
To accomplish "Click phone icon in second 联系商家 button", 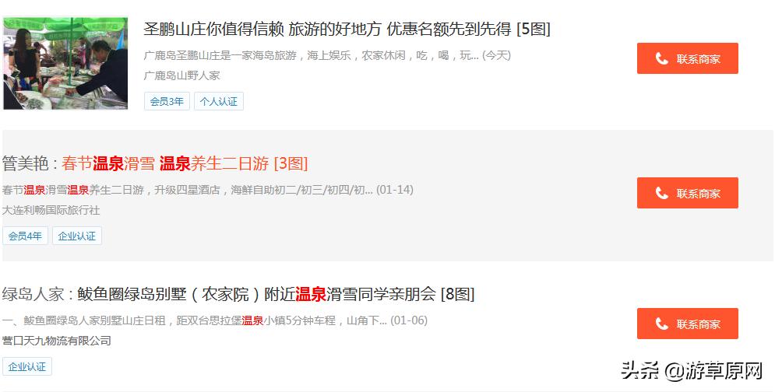I will (x=662, y=193).
